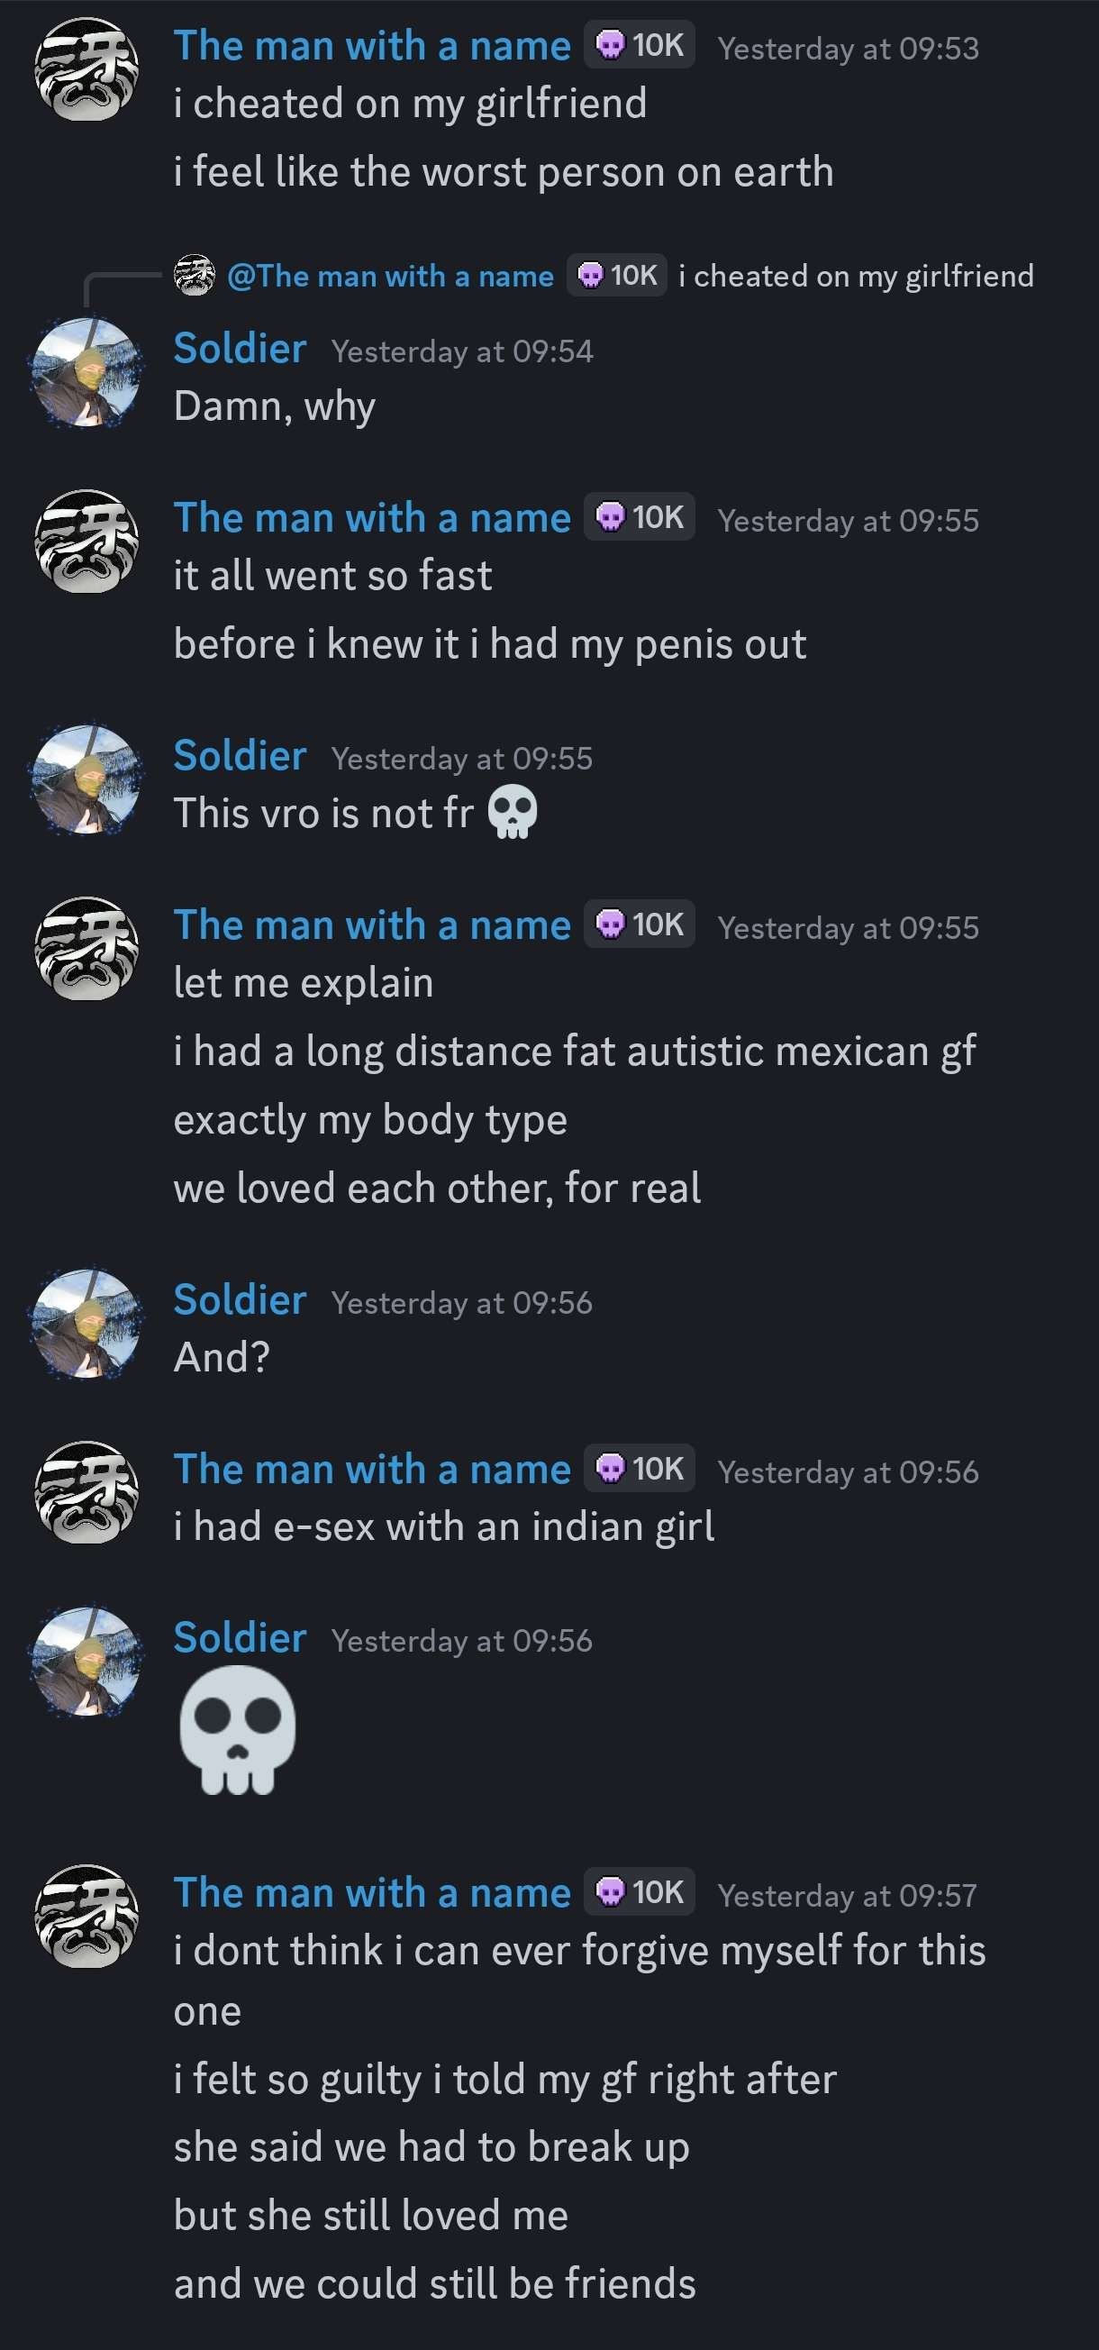Image resolution: width=1099 pixels, height=2350 pixels.
Task: Click 10K tag on the e-sex message
Action: [x=640, y=1469]
